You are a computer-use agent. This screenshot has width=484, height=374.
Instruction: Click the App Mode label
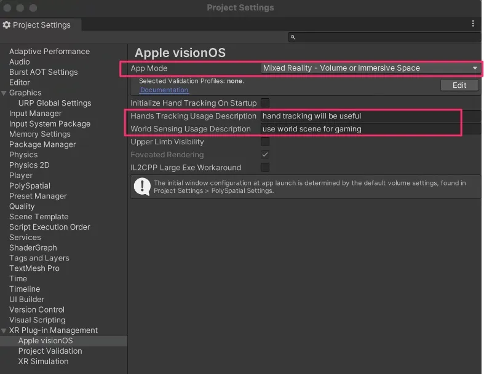(149, 68)
